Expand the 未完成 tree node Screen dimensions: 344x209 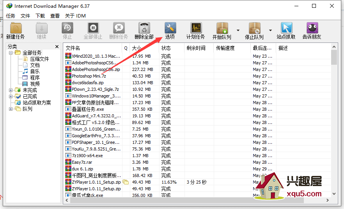pos(11,90)
